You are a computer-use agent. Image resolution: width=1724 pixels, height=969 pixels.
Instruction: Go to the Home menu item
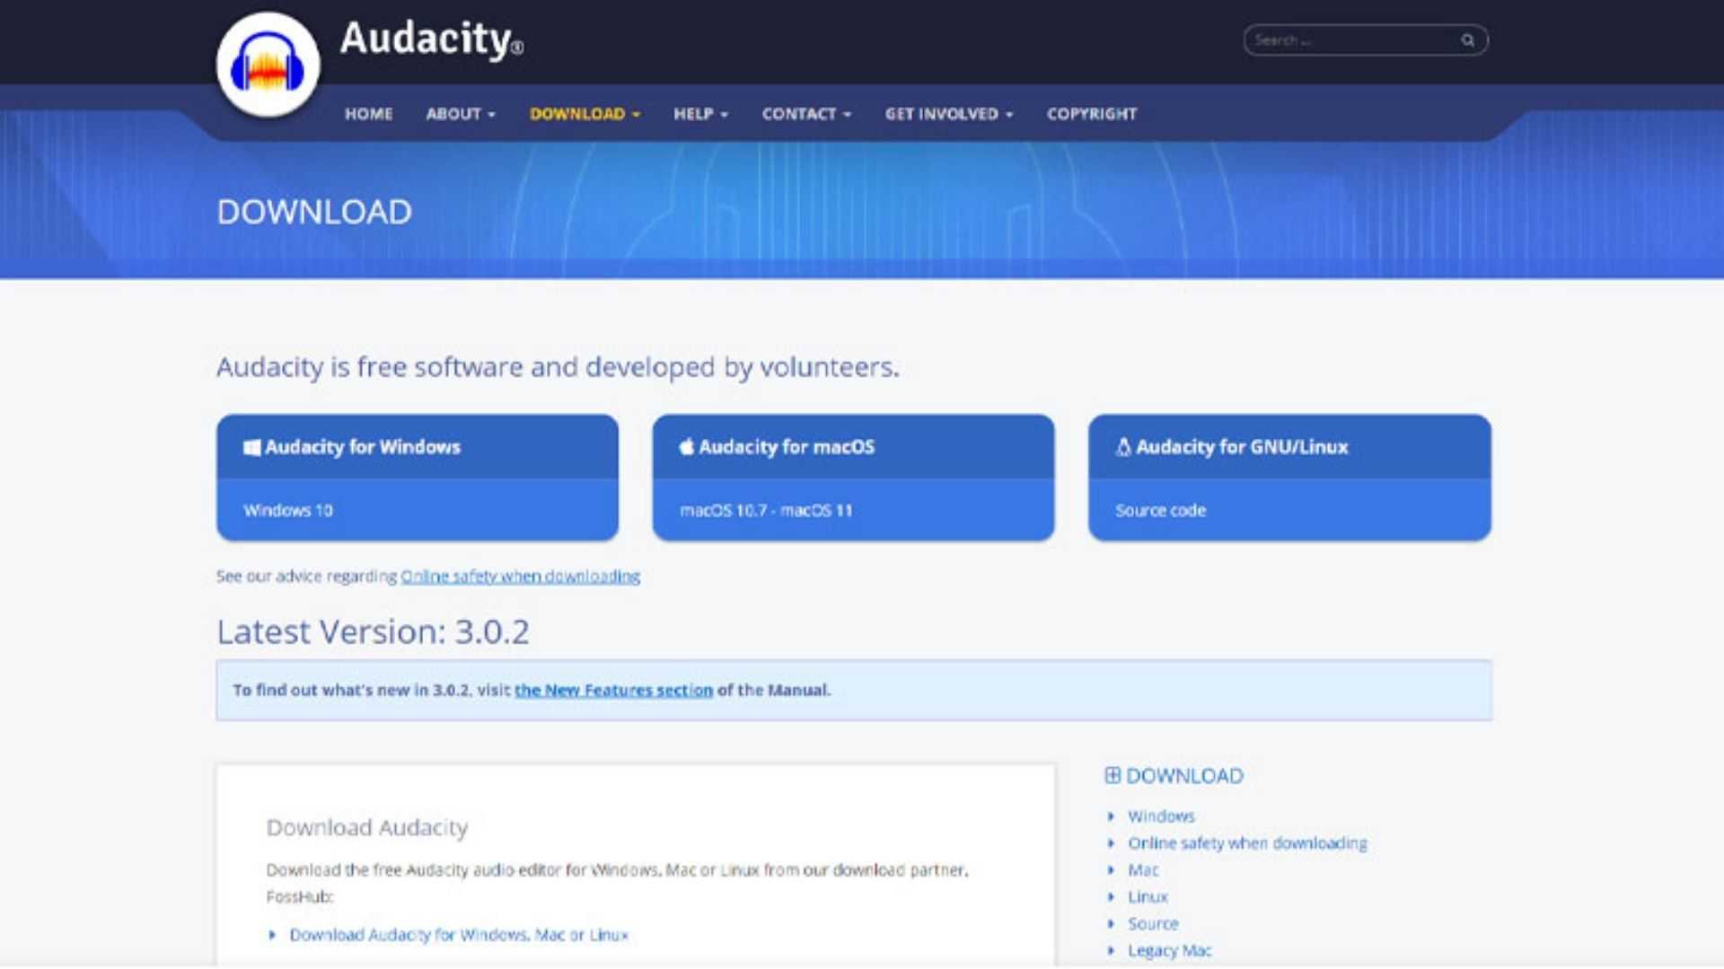click(368, 114)
